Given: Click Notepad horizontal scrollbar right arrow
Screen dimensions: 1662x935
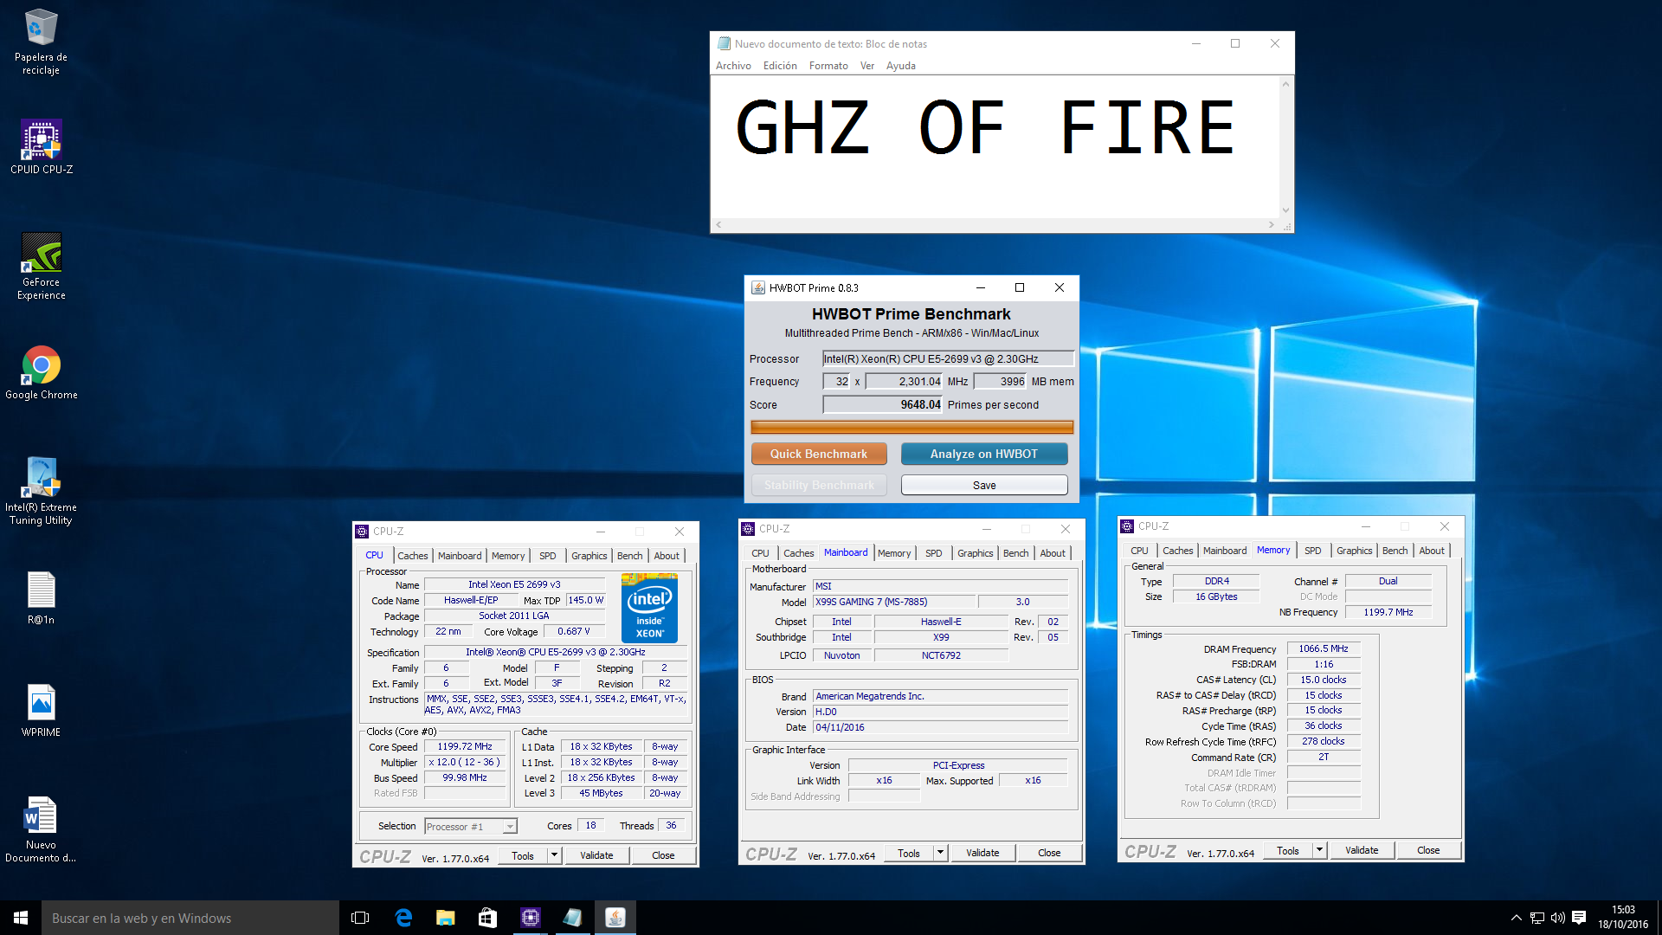Looking at the screenshot, I should 1271,225.
